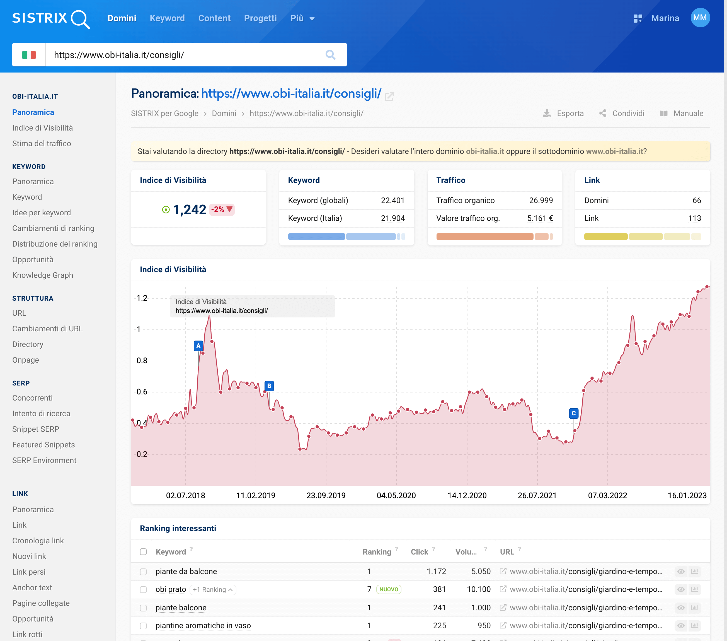Open Cronologia link in sidebar
The height and width of the screenshot is (641, 727).
[x=38, y=541]
